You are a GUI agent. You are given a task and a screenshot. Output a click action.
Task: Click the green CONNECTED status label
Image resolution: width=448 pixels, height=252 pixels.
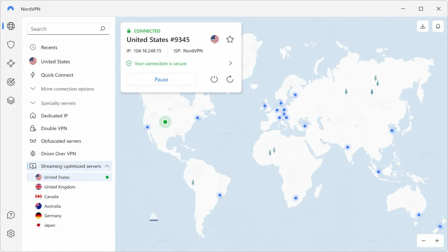[147, 31]
